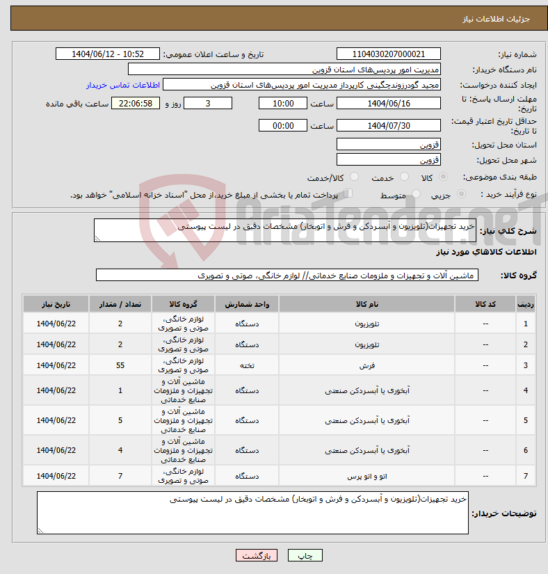Viewport: 548px width, 574px height.
Task: Click the quantity 4 in row 6
Action: [x=120, y=450]
